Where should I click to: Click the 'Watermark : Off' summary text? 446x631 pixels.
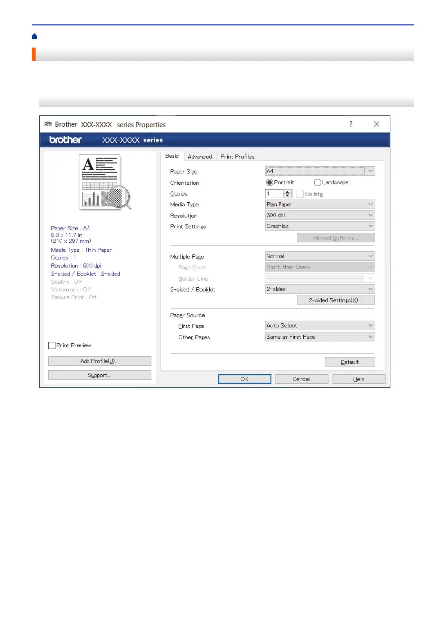point(71,290)
